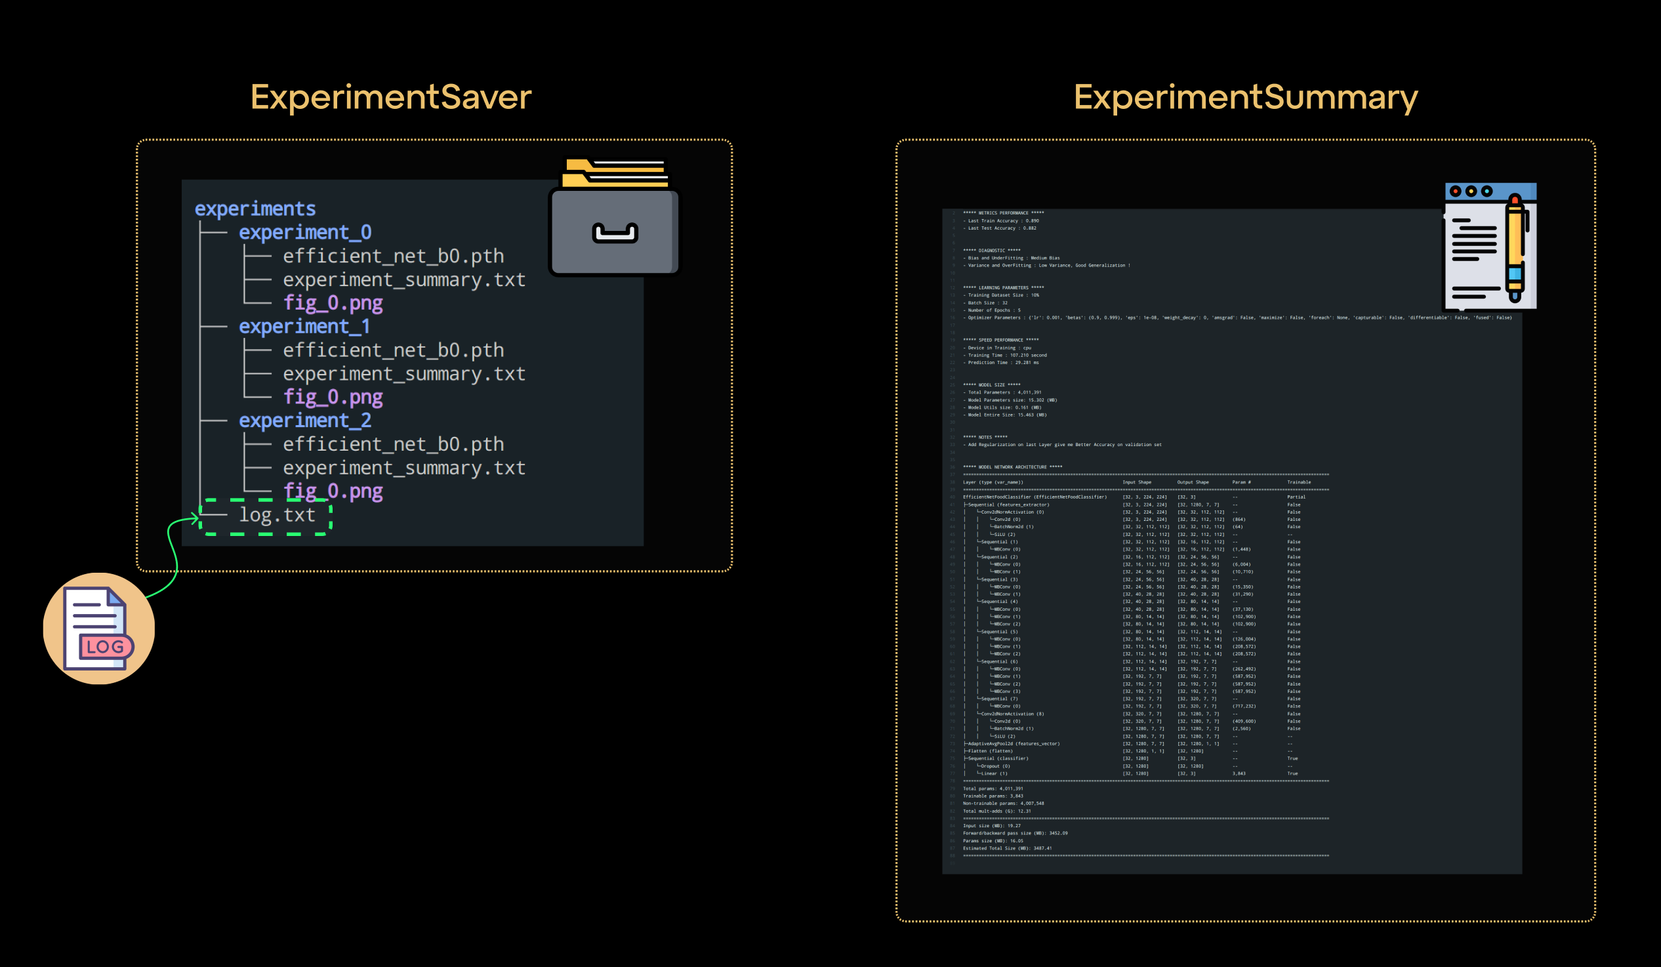Click the notepad with pen icon
This screenshot has height=967, width=1661.
(1490, 247)
